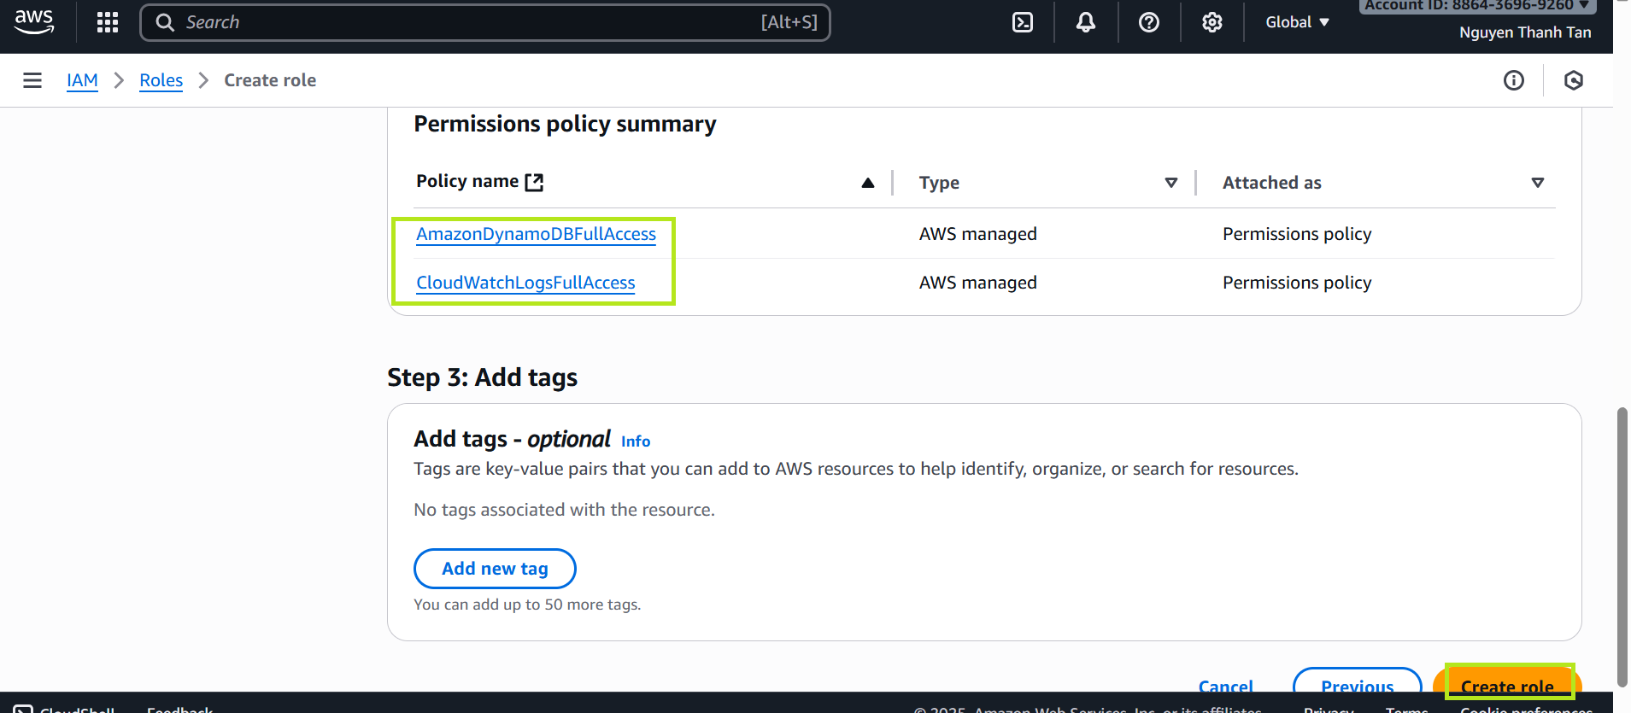Open the help question mark menu
The height and width of the screenshot is (713, 1631).
[x=1148, y=22]
